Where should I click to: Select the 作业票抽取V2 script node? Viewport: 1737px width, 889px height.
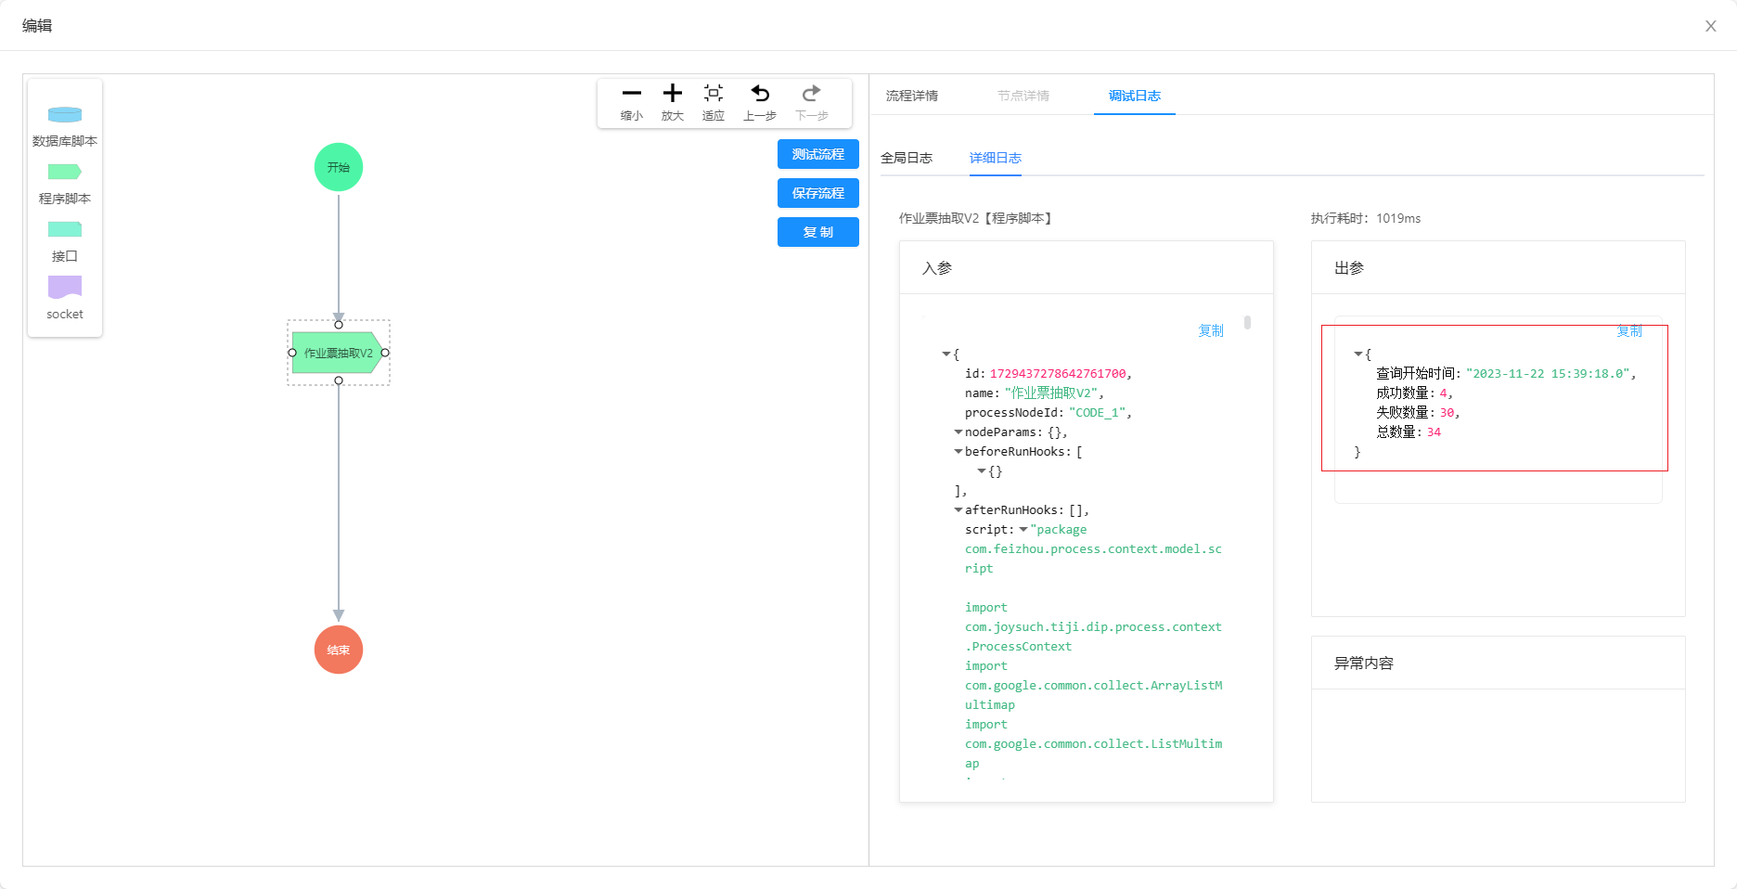point(338,353)
